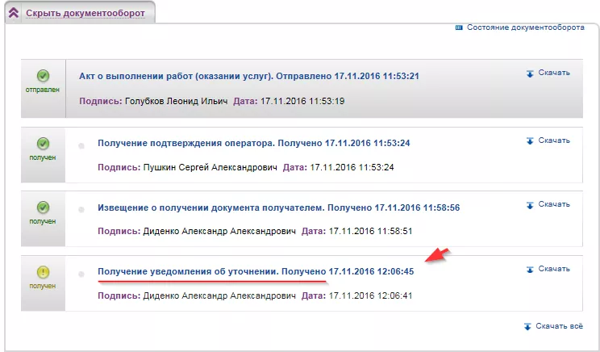This screenshot has width=600, height=352.
Task: Click signer name Голубков Леонид Ильич
Action: pos(176,101)
